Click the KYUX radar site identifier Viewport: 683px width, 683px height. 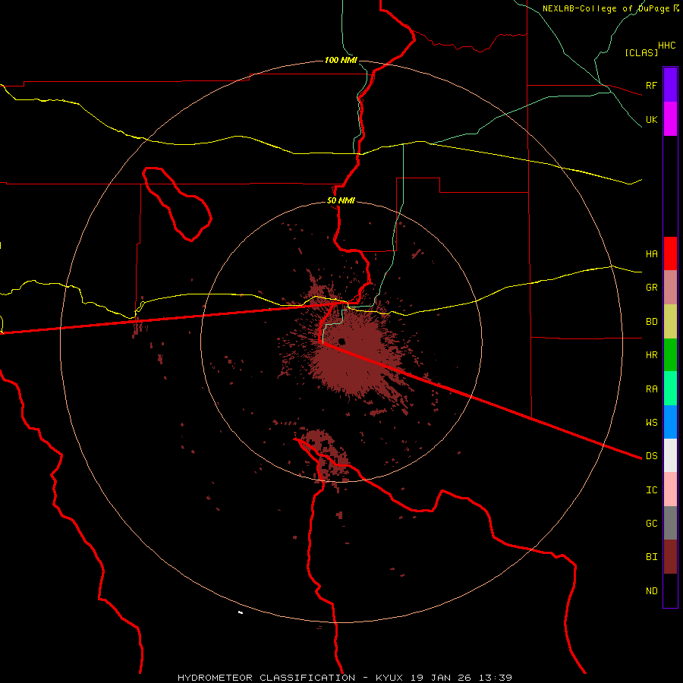[x=389, y=678]
